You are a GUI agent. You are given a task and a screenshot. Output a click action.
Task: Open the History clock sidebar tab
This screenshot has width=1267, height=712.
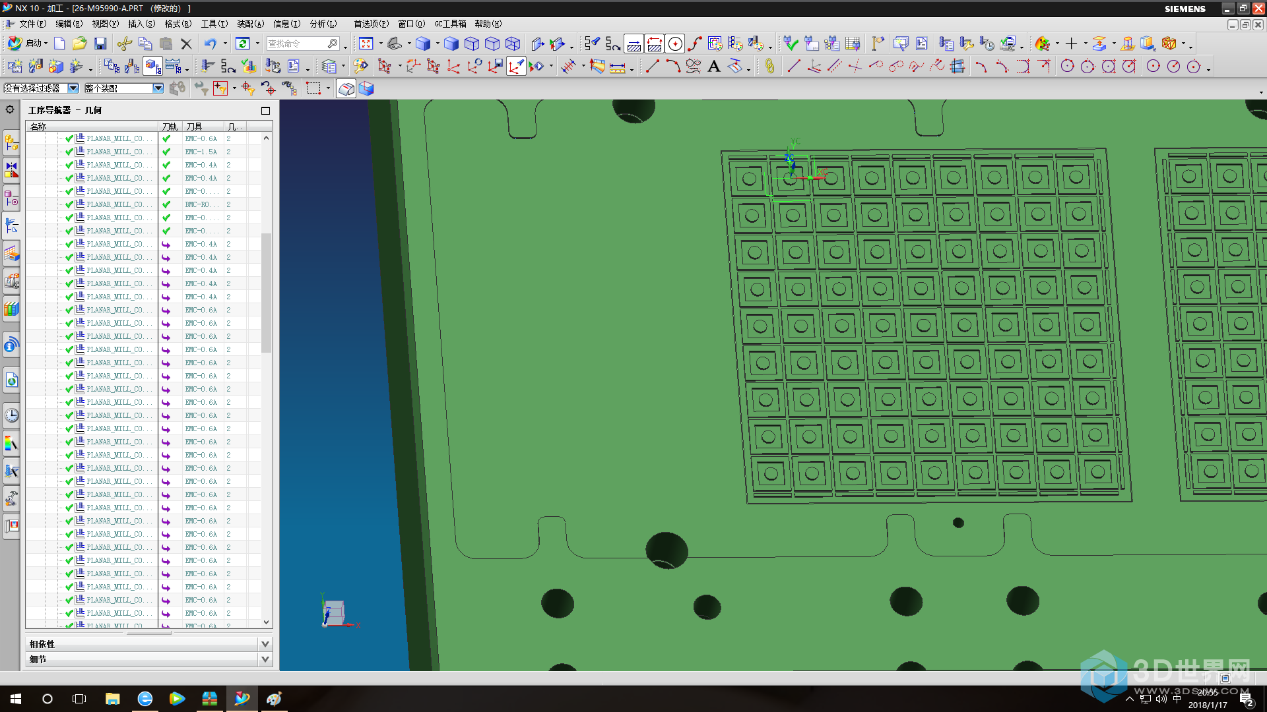[11, 415]
